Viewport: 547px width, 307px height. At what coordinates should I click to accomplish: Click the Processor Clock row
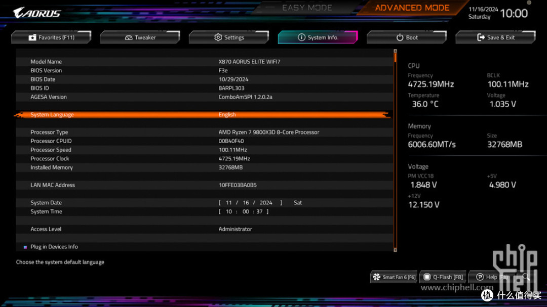coord(205,158)
